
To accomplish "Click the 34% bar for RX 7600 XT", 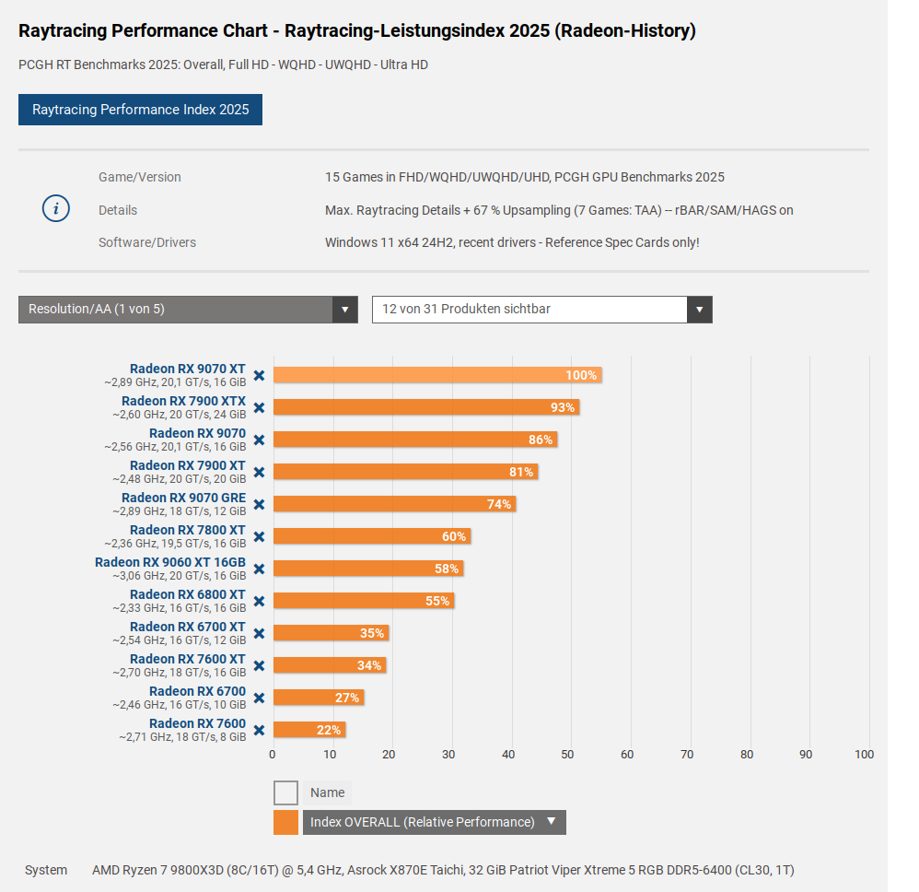I will coord(330,665).
